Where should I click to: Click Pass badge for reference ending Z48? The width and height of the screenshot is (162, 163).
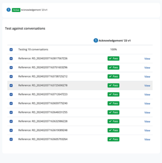114,130
